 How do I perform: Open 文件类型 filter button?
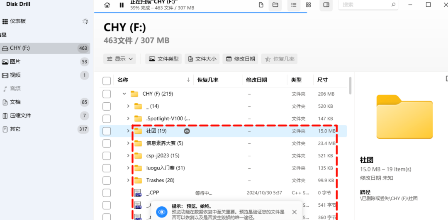[x=163, y=59]
